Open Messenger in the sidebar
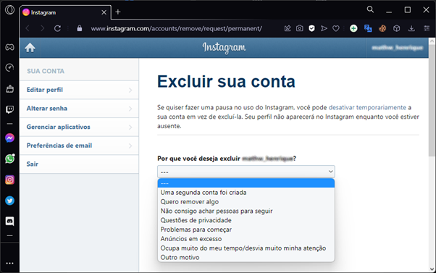436x273 pixels. 9,138
